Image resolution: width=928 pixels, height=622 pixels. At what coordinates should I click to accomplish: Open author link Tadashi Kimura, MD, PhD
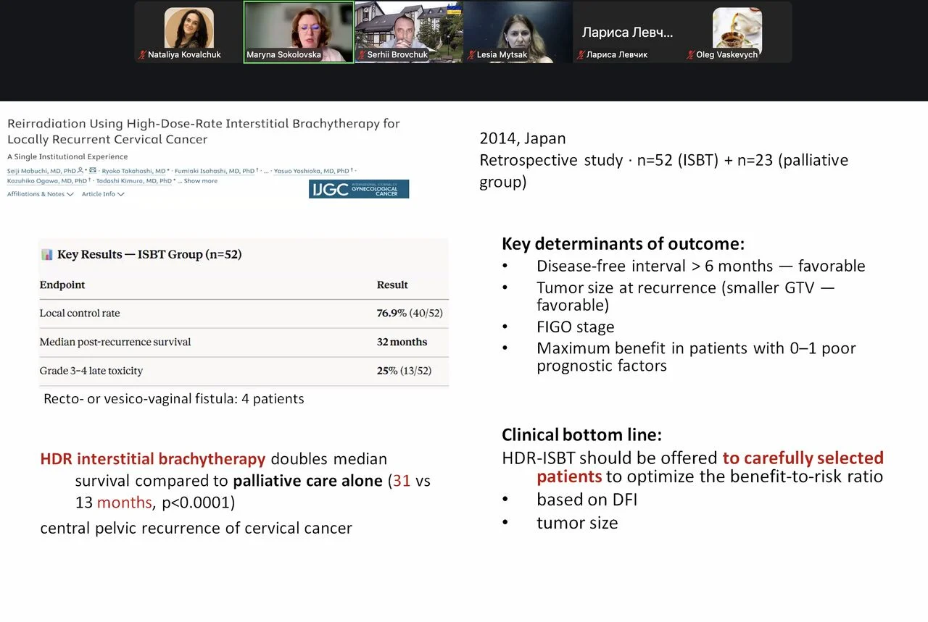click(x=134, y=181)
